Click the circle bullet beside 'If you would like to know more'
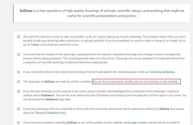The width and height of the screenshot is (193, 125). (18, 72)
